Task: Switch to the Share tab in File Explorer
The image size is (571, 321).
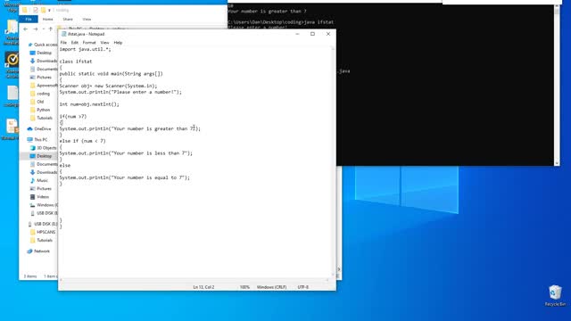Action: (x=68, y=19)
